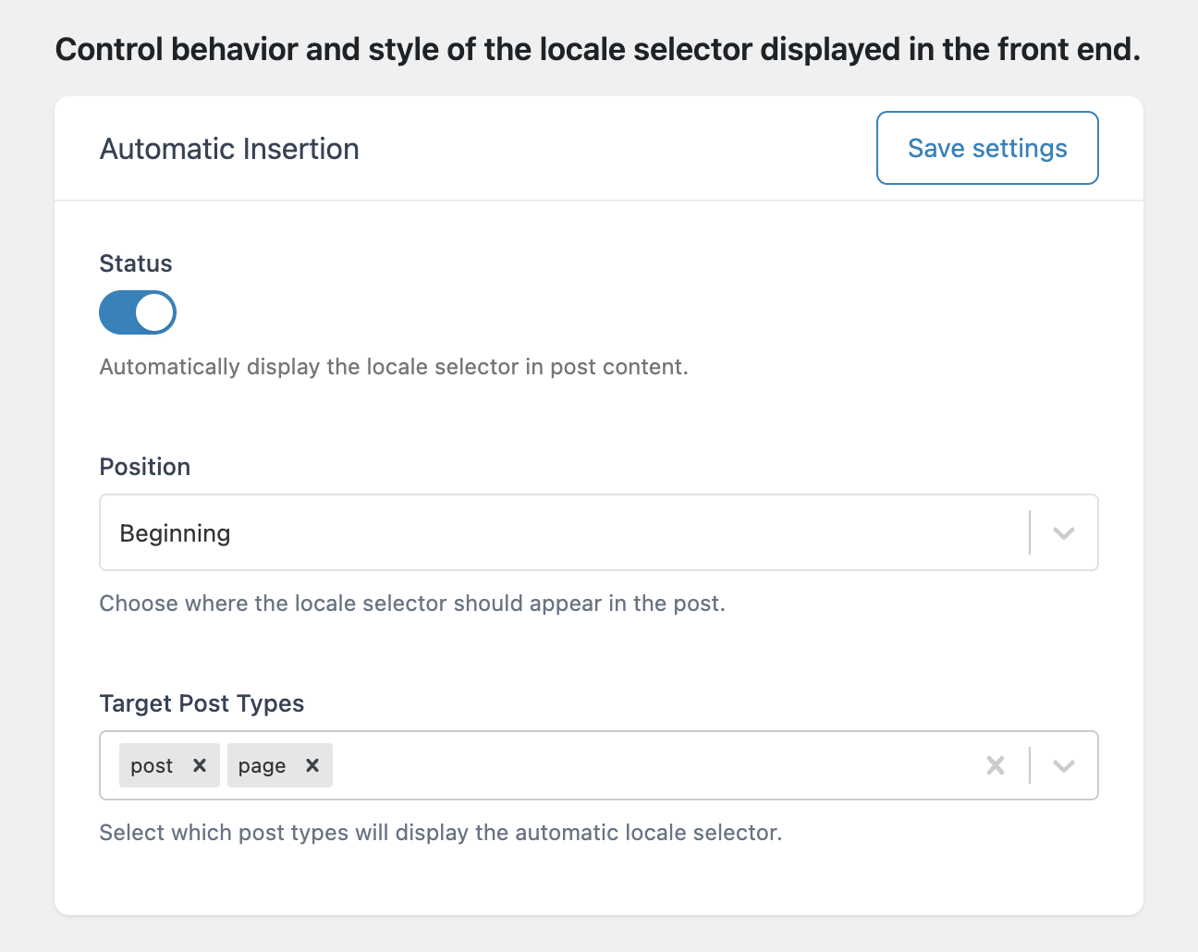Click the Position section label

[144, 467]
